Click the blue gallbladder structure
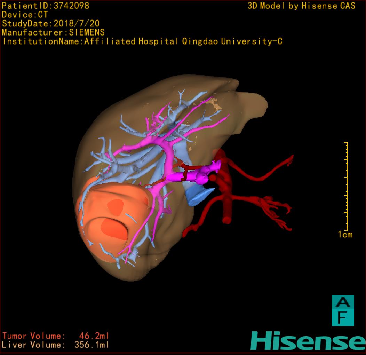The width and height of the screenshot is (366, 355). 199,196
